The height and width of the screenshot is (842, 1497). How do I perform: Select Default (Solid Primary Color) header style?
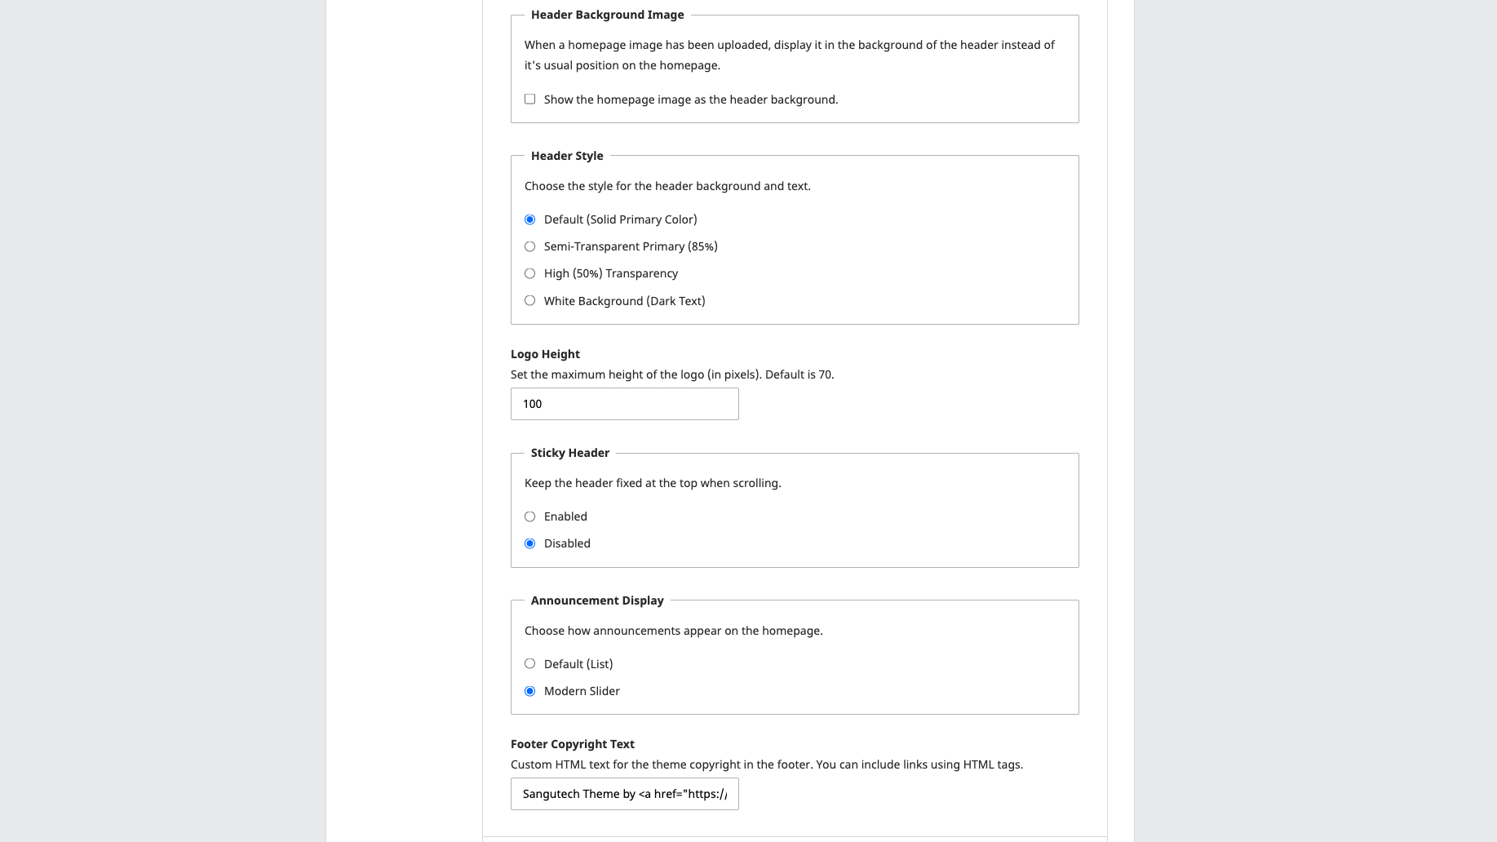[530, 219]
